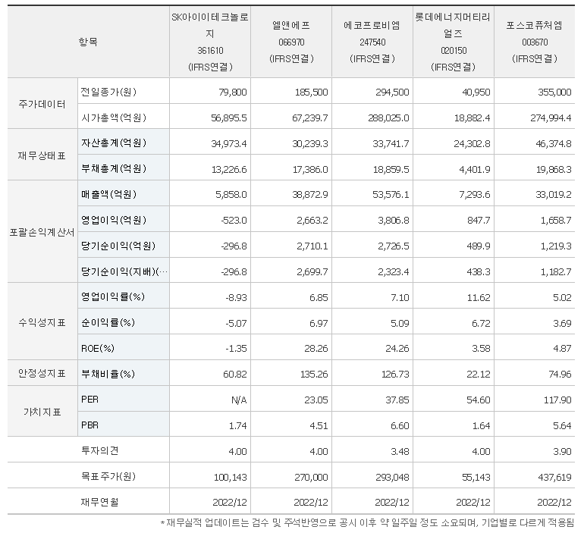Click the net margin value -5.07

(236, 324)
